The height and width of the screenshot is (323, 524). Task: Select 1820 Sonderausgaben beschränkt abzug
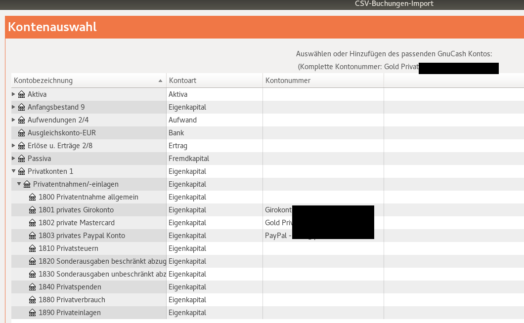(x=267, y=262)
